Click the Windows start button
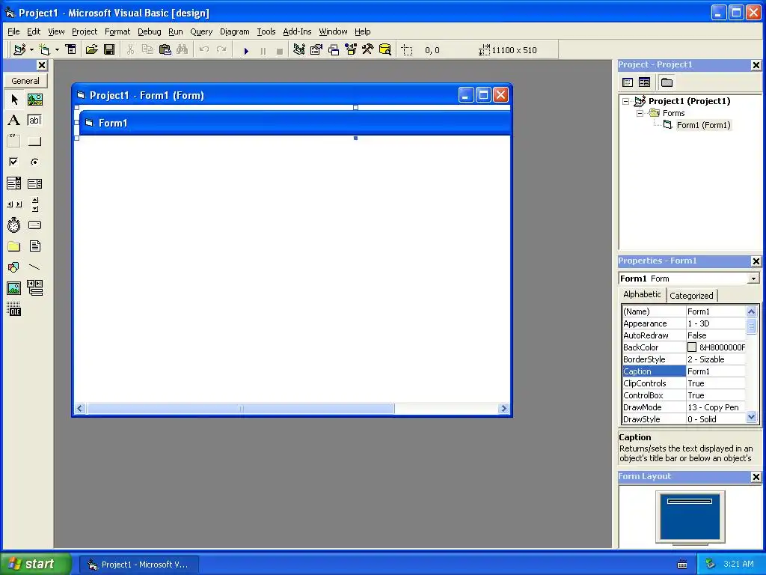This screenshot has height=575, width=766. [36, 565]
